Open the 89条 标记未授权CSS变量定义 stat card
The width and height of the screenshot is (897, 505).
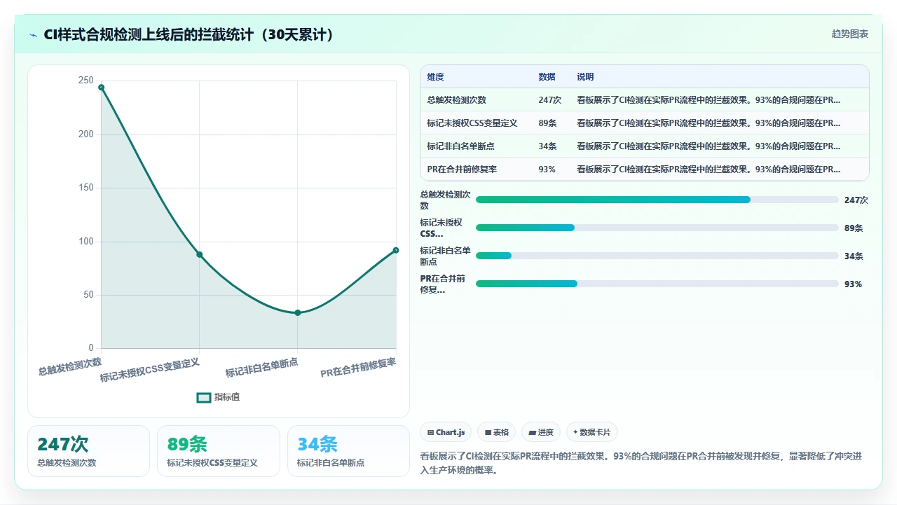219,451
